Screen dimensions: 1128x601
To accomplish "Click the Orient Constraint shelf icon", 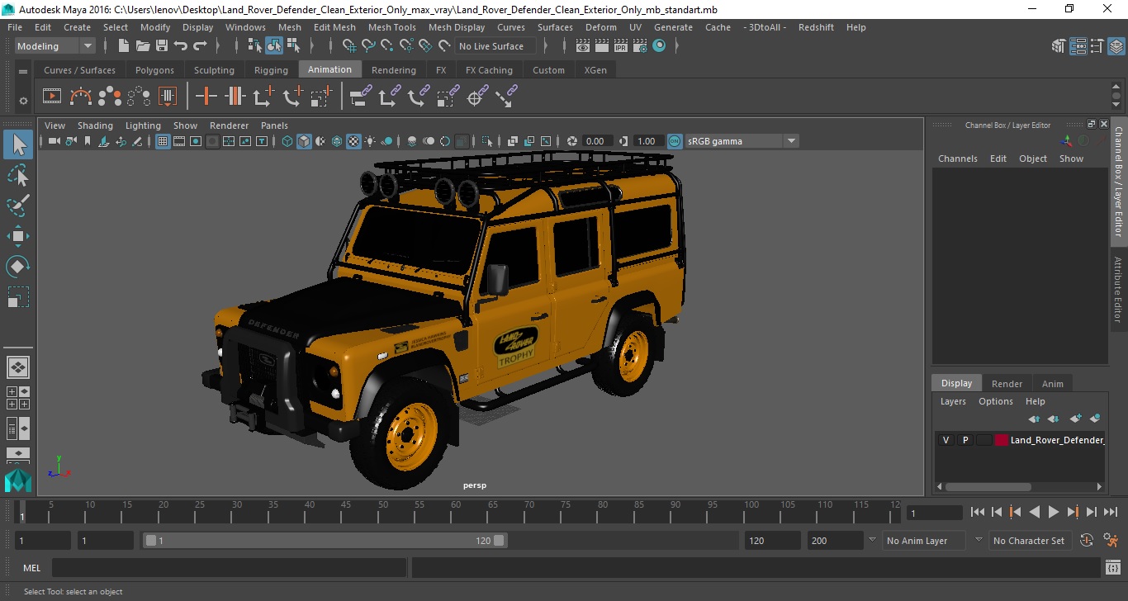I will 418,97.
